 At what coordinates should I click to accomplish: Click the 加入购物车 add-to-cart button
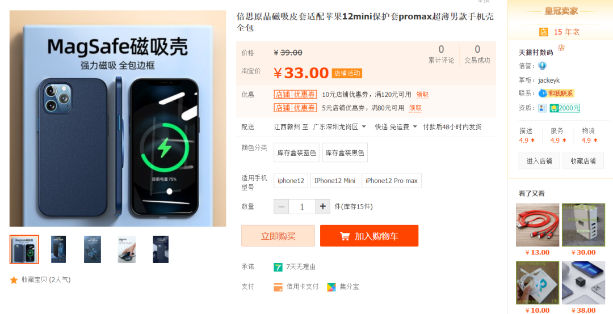[x=369, y=236]
